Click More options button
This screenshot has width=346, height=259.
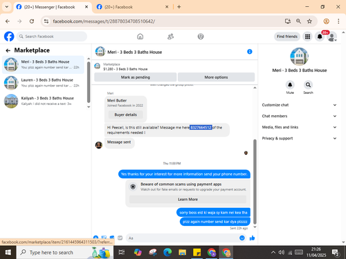[x=216, y=77]
